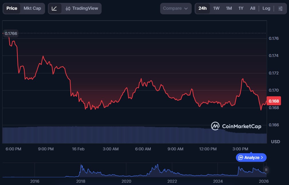Open chart settings sliders icon
289x185 pixels.
[280, 9]
